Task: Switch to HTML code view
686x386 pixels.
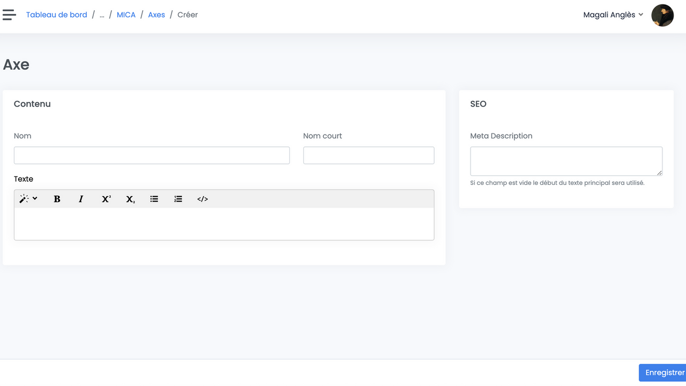Action: coord(203,199)
